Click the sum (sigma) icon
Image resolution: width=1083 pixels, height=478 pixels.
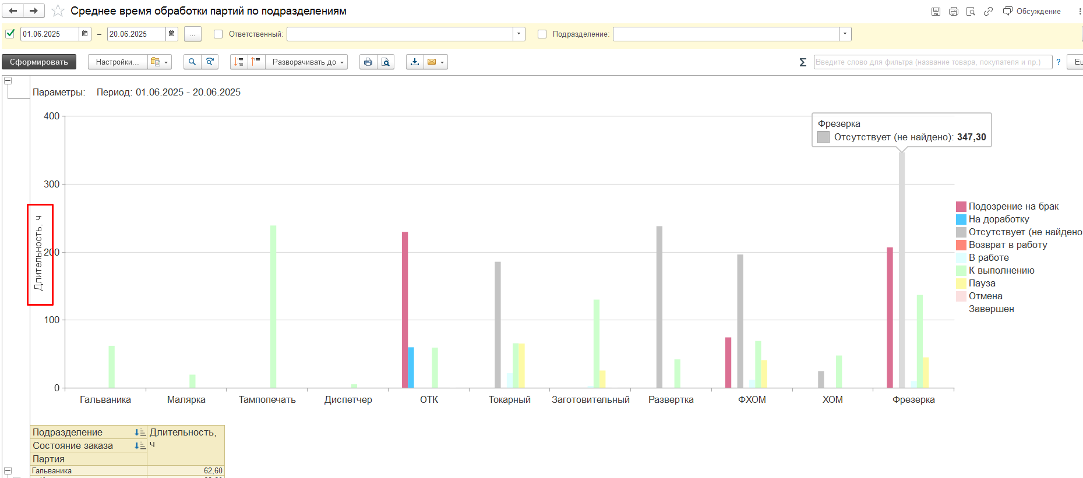(x=803, y=62)
